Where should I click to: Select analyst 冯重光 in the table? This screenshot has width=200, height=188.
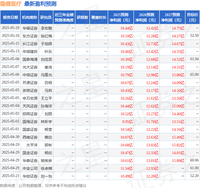(46, 75)
